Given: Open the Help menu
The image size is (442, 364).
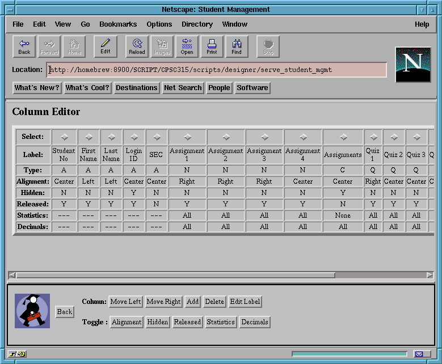Looking at the screenshot, I should (x=422, y=24).
